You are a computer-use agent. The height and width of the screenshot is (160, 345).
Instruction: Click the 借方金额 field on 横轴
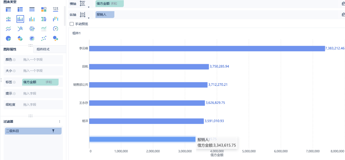(110, 4)
